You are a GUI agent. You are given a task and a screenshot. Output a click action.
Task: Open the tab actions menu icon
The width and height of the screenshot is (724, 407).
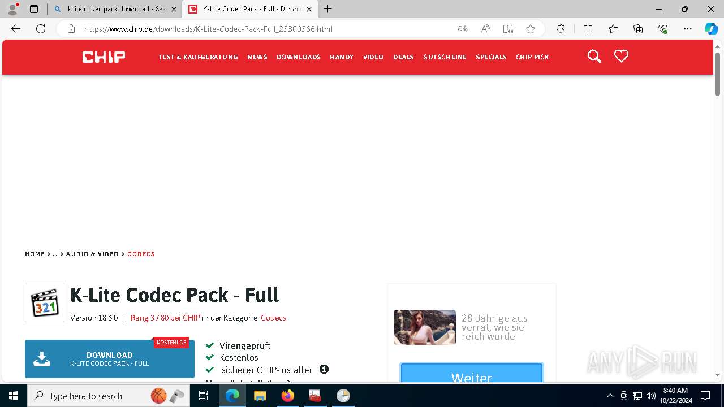click(34, 9)
